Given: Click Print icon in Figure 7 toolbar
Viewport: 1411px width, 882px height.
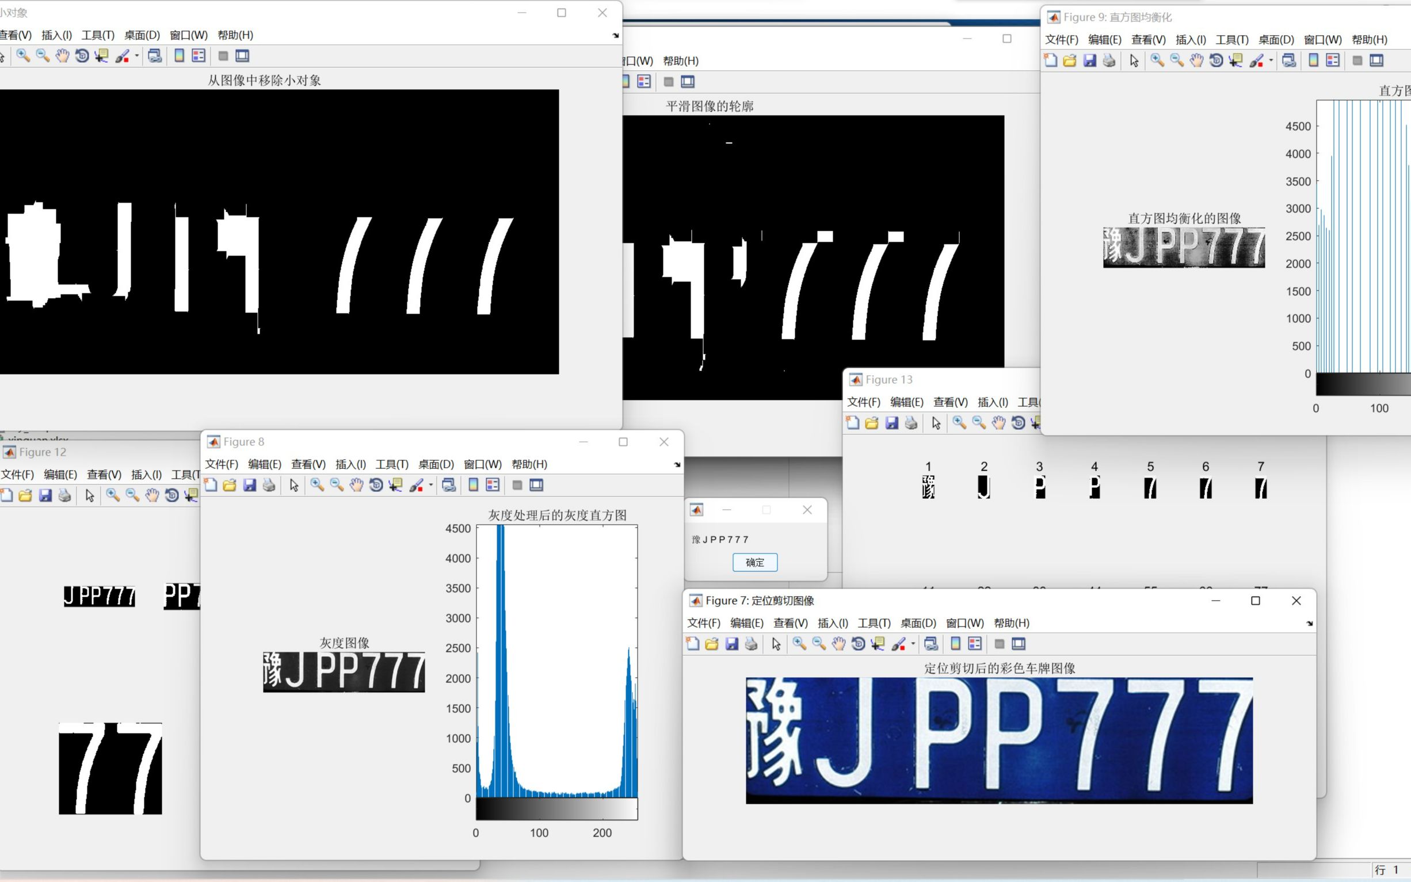Looking at the screenshot, I should tap(752, 643).
